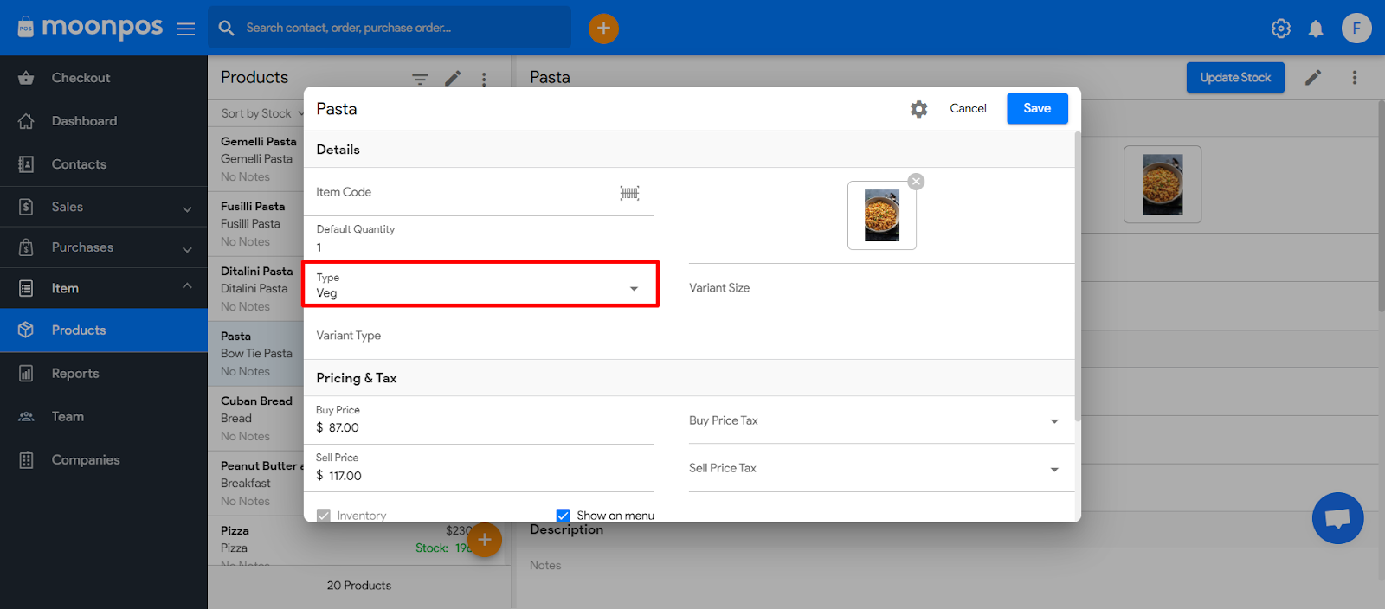Viewport: 1385px width, 609px height.
Task: Save the Pasta product
Action: [1036, 109]
